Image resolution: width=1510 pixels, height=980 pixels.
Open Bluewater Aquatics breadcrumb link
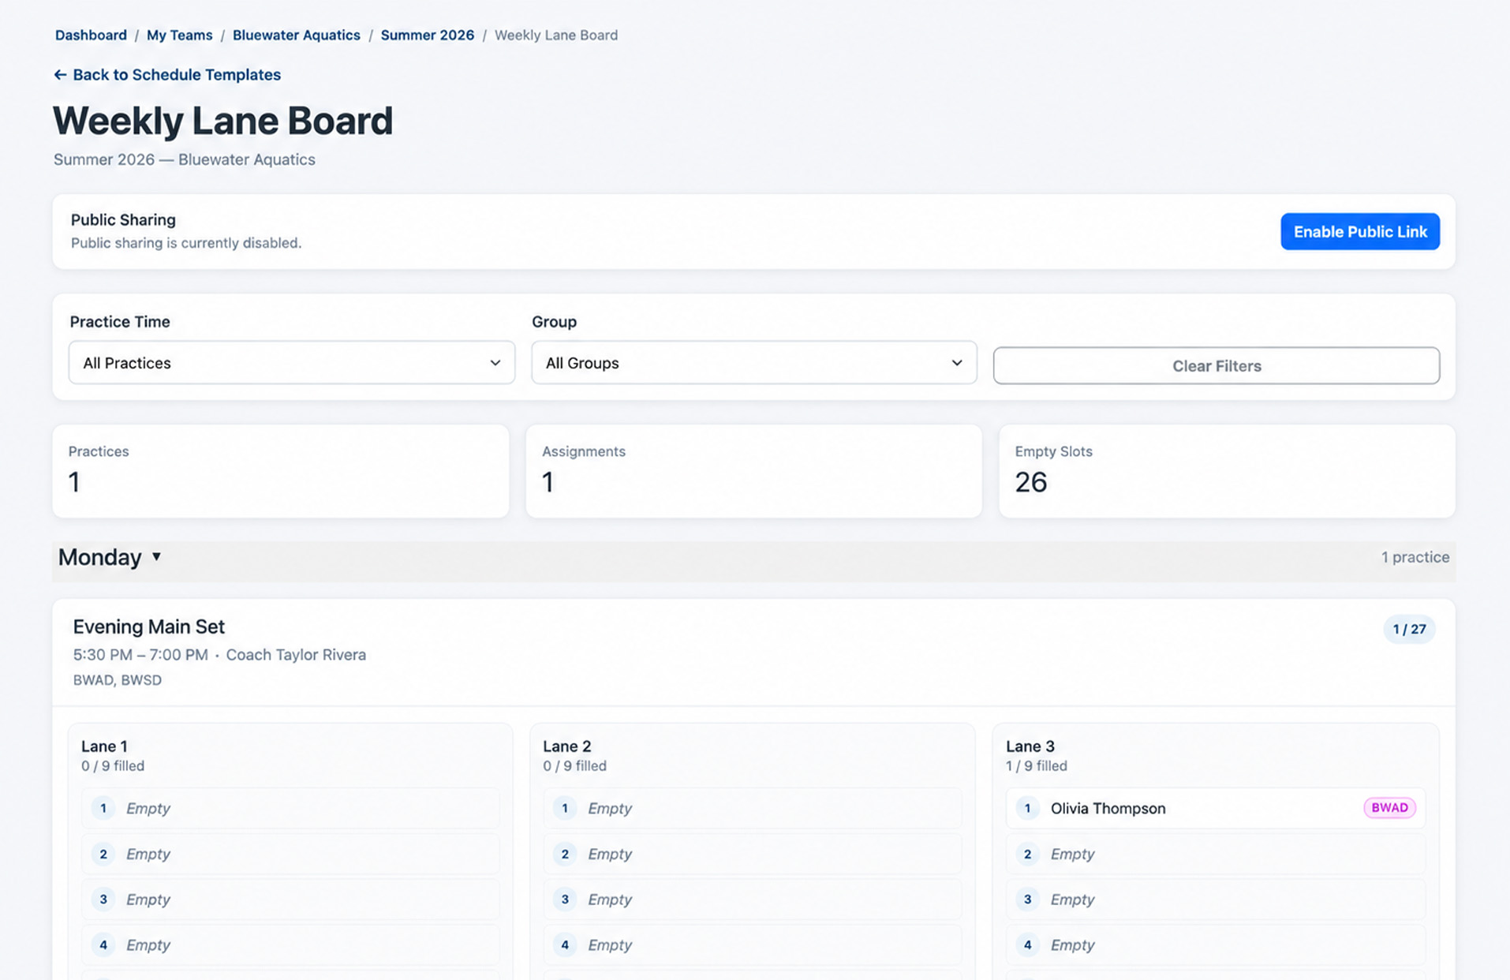click(296, 36)
